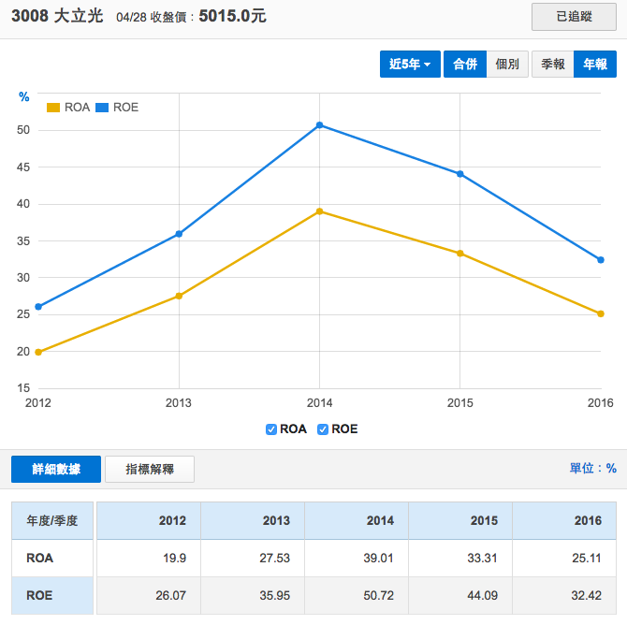Click the ROA row header in table
Screen dimensions: 627x625
tap(52, 559)
